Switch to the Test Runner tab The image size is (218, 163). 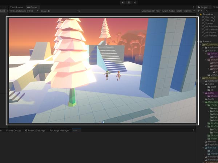click(16, 7)
